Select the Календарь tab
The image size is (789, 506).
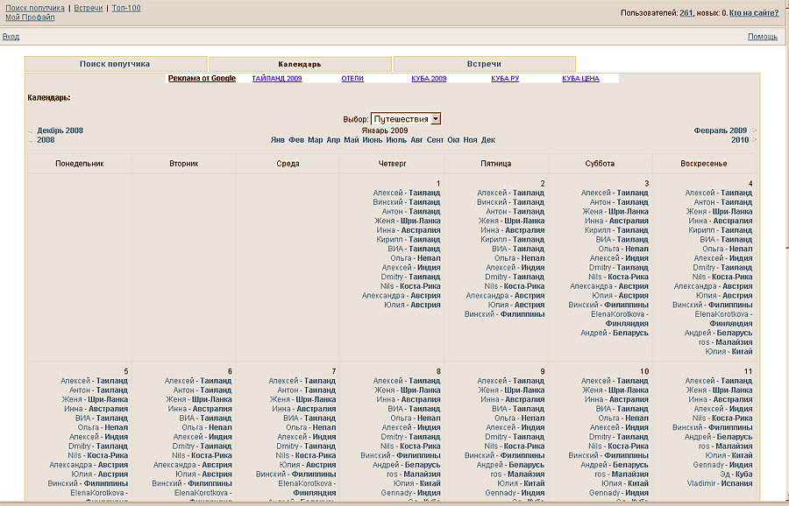(300, 64)
